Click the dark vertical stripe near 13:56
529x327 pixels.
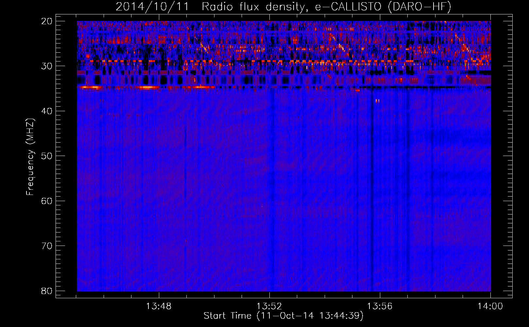click(372, 190)
